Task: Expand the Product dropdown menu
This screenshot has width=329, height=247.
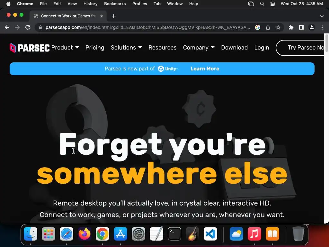Action: (x=65, y=48)
